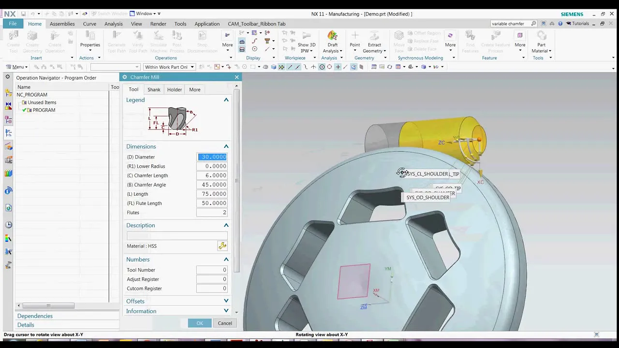Open the Assemblies ribbon tab
The height and width of the screenshot is (348, 619).
62,24
